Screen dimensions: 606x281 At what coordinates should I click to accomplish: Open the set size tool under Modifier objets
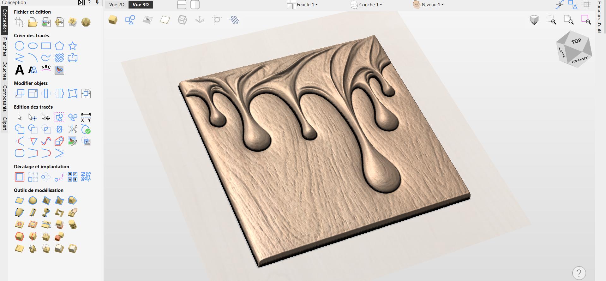(x=33, y=93)
